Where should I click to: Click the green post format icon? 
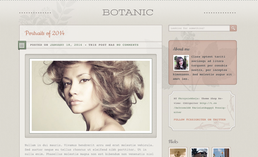22,45
